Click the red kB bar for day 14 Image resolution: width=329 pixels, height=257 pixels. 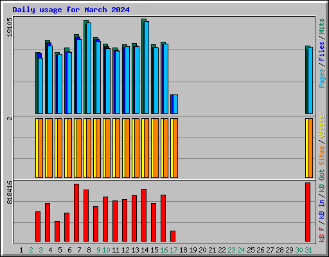[144, 215]
